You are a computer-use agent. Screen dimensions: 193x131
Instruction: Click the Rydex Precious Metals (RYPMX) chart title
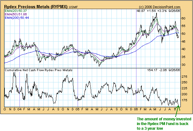tap(34, 4)
